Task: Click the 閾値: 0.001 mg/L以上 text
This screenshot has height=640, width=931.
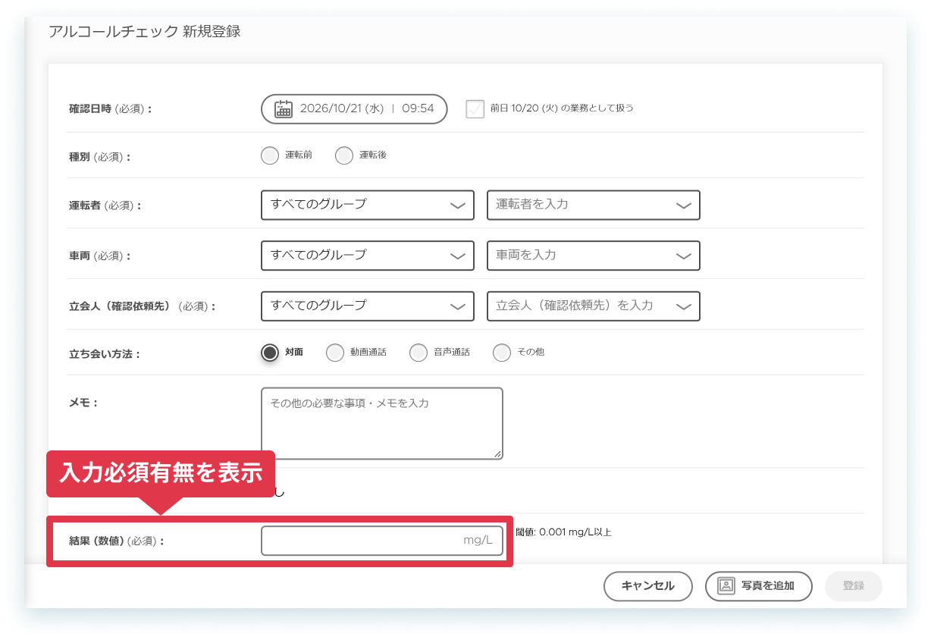Action: (563, 532)
